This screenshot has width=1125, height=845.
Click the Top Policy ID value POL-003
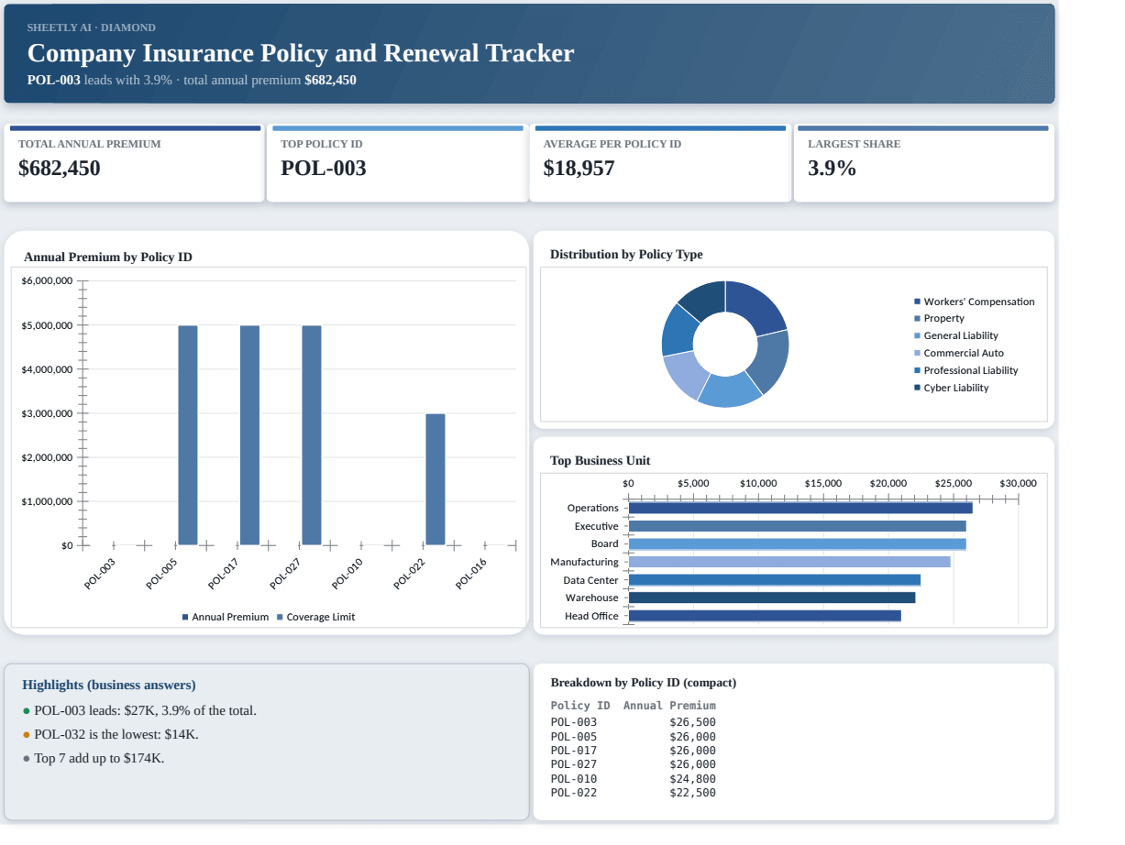(x=324, y=169)
